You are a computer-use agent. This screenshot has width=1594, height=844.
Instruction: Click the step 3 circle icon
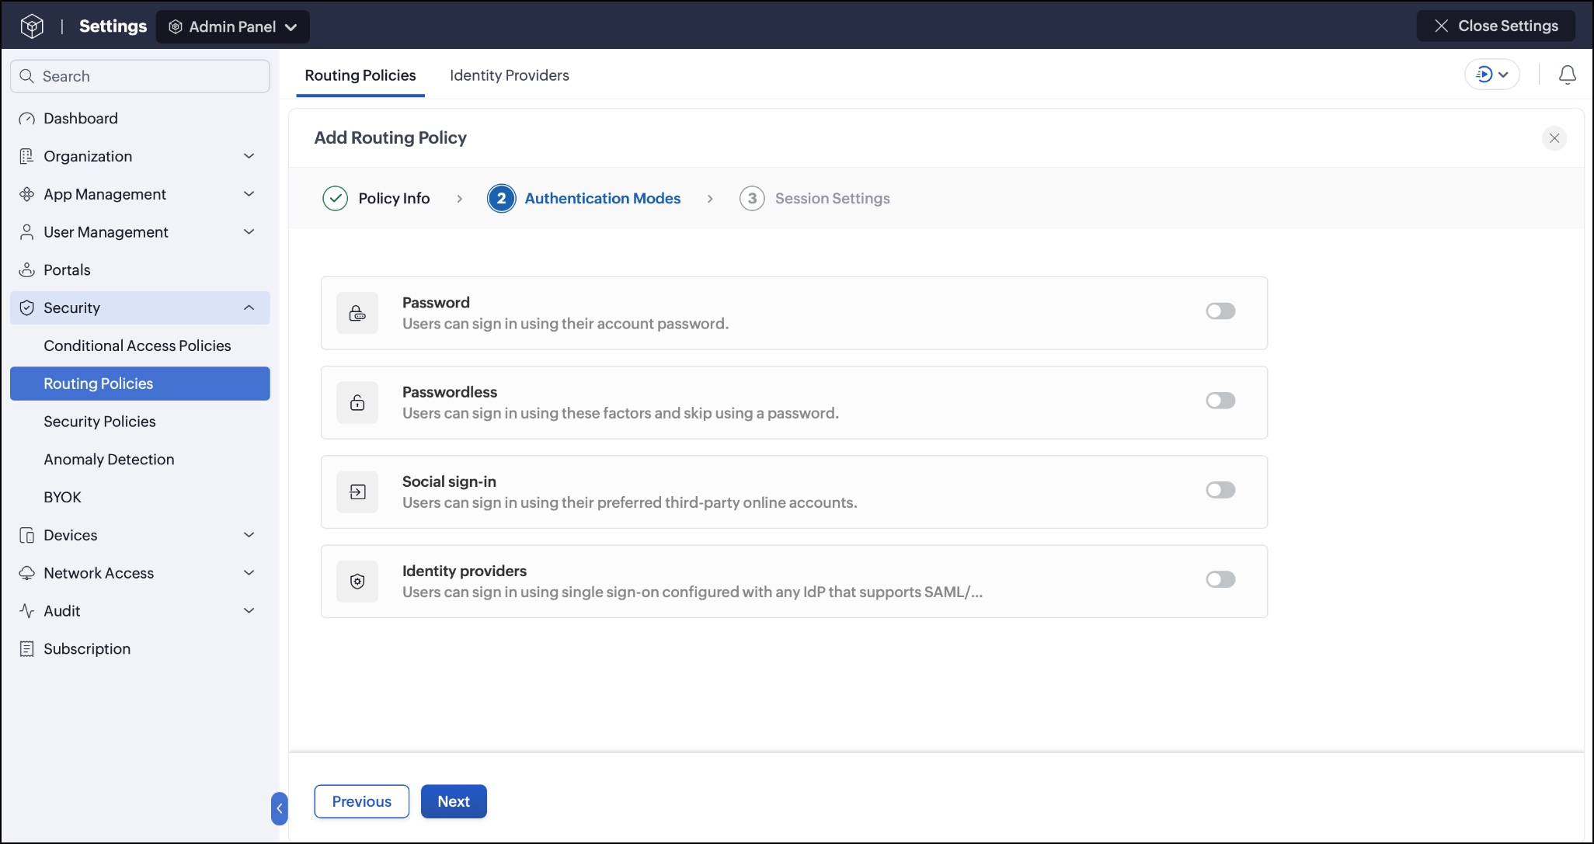tap(752, 199)
